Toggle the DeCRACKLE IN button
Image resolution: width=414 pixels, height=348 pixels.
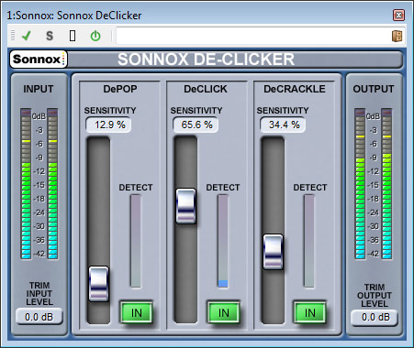(310, 312)
